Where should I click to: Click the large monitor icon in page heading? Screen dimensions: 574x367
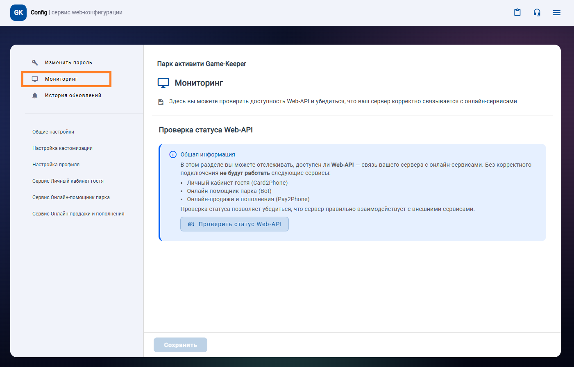[163, 83]
